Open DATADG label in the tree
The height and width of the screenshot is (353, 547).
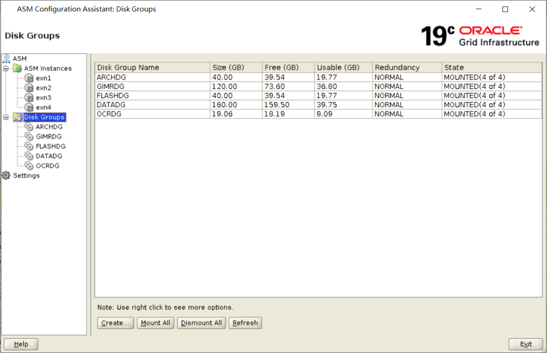(49, 156)
